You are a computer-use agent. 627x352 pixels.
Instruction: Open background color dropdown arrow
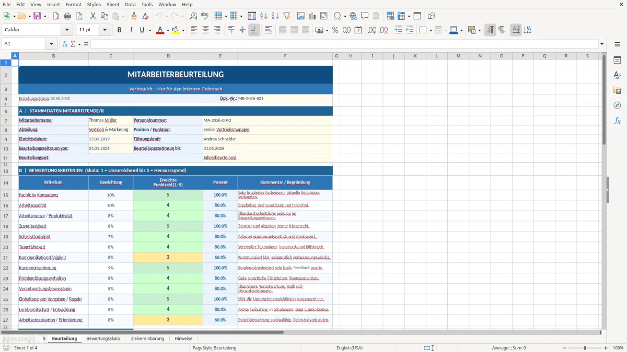183,30
